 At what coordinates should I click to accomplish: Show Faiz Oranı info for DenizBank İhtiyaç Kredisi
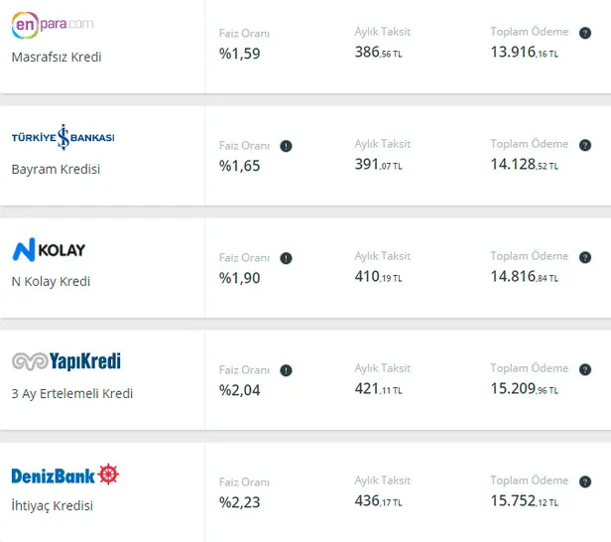tap(286, 482)
